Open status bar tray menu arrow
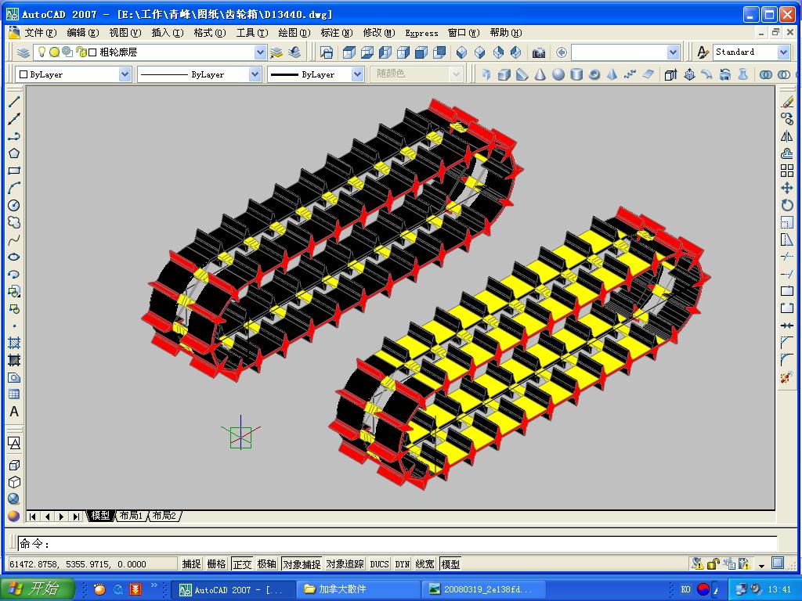The height and width of the screenshot is (601, 802). [761, 565]
